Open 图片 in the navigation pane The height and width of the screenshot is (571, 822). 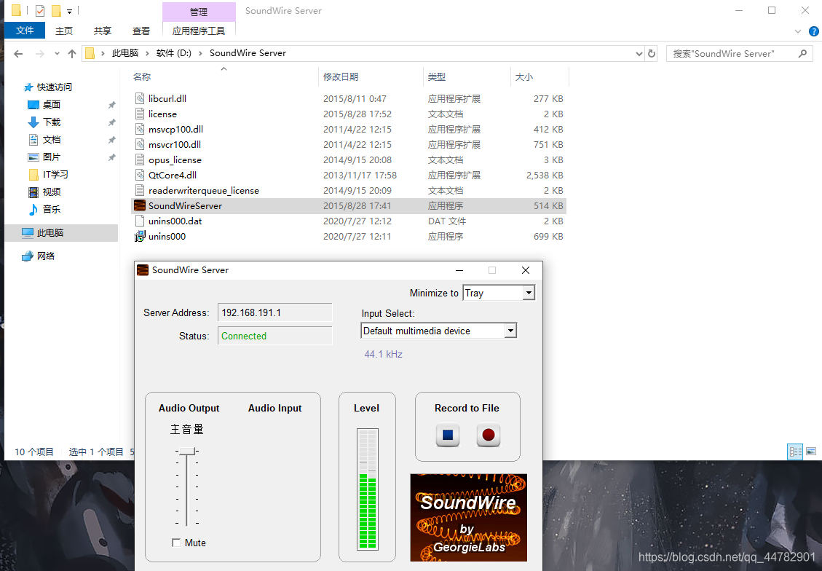pos(52,157)
